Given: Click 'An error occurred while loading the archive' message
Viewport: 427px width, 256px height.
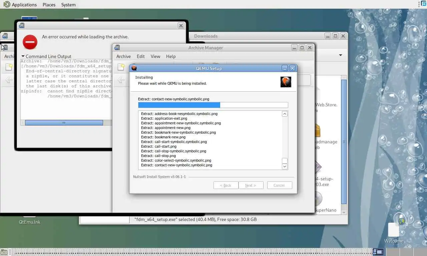Looking at the screenshot, I should (x=85, y=37).
